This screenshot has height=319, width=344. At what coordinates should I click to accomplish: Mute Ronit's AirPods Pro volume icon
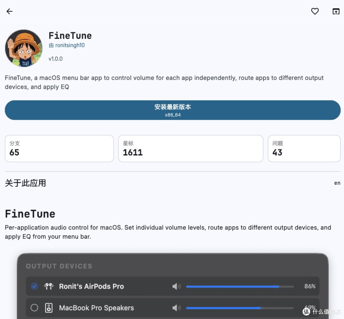(176, 286)
